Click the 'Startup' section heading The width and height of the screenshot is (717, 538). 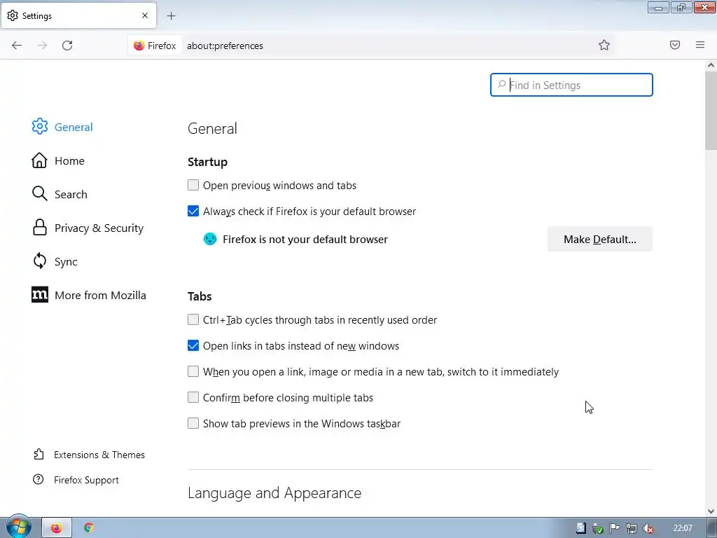pos(207,162)
